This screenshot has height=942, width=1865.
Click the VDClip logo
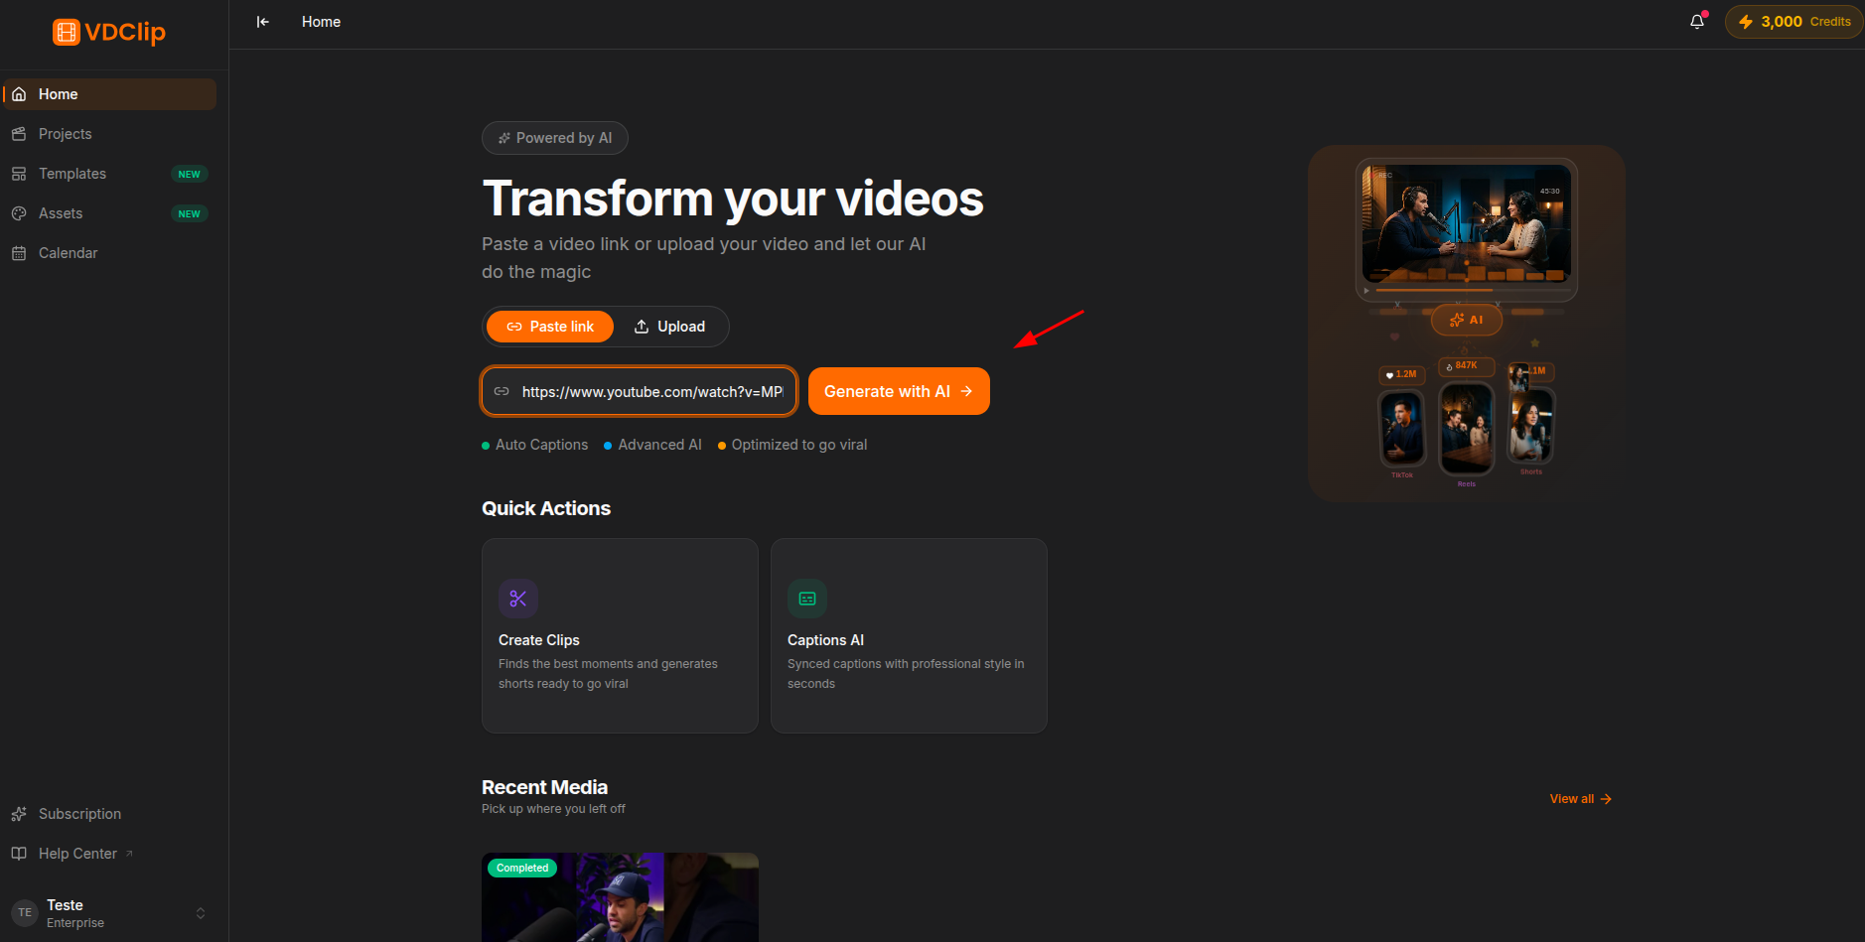click(109, 32)
